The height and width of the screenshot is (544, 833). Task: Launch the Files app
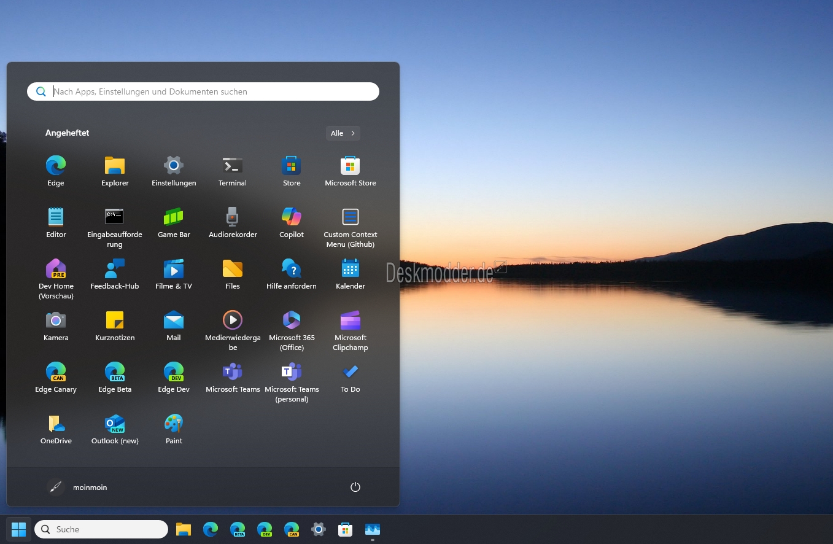pos(233,274)
